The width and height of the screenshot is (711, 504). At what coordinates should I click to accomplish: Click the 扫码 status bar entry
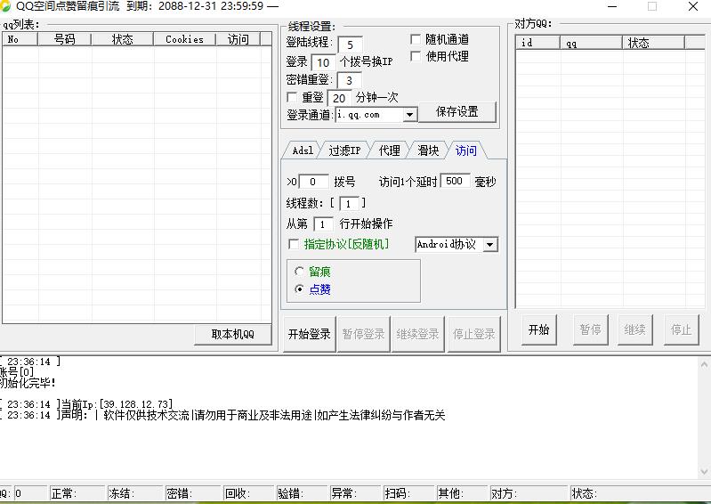408,493
